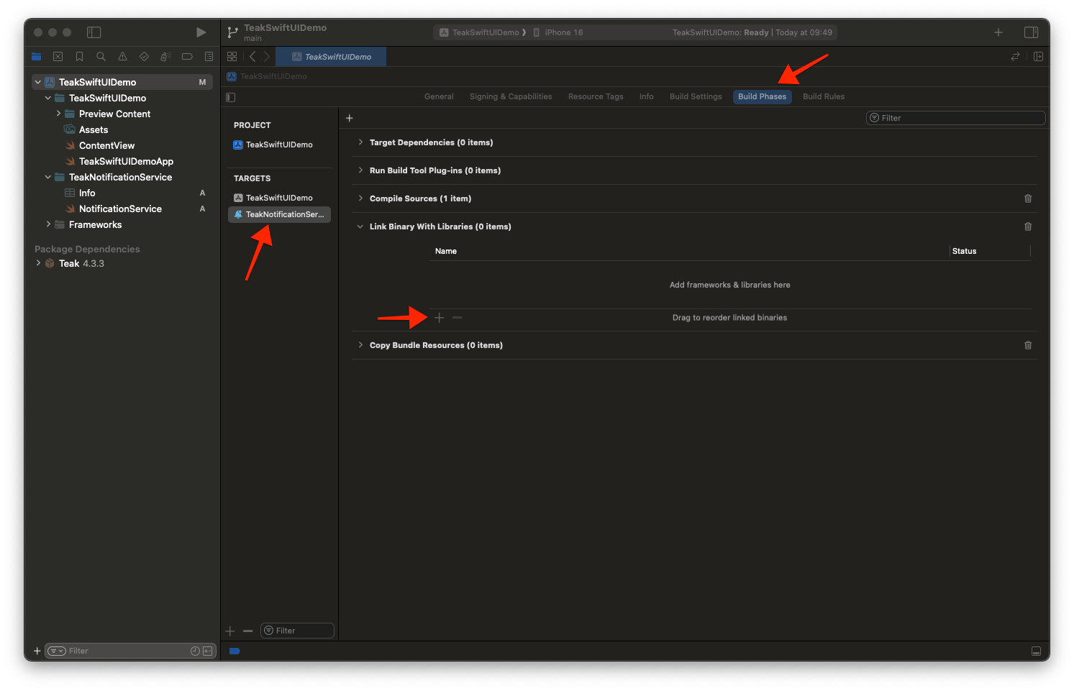This screenshot has height=691, width=1074.
Task: Remove library with the minus button
Action: [x=458, y=318]
